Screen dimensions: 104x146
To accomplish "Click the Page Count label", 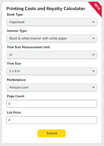I will click(15, 96).
